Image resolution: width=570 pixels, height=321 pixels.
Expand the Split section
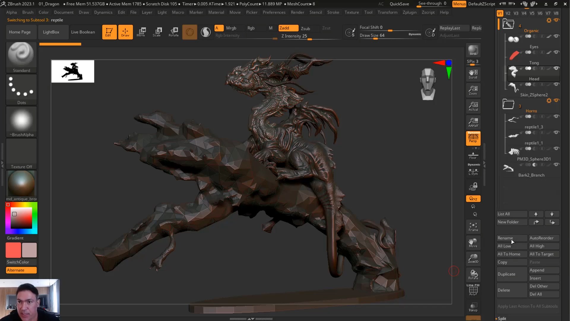click(x=502, y=318)
